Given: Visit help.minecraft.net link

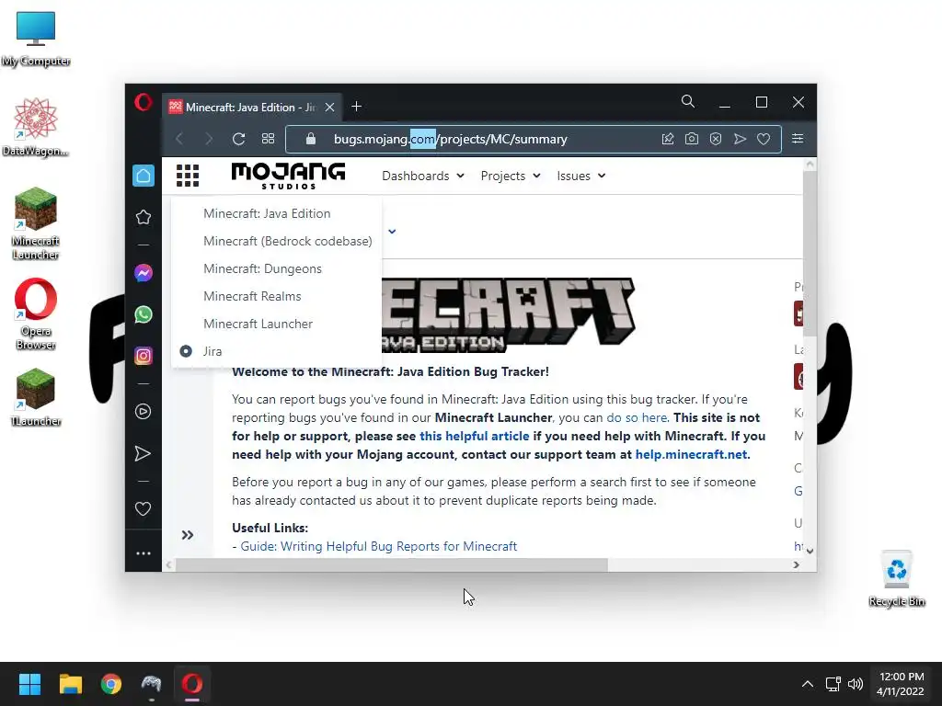Looking at the screenshot, I should (x=692, y=454).
